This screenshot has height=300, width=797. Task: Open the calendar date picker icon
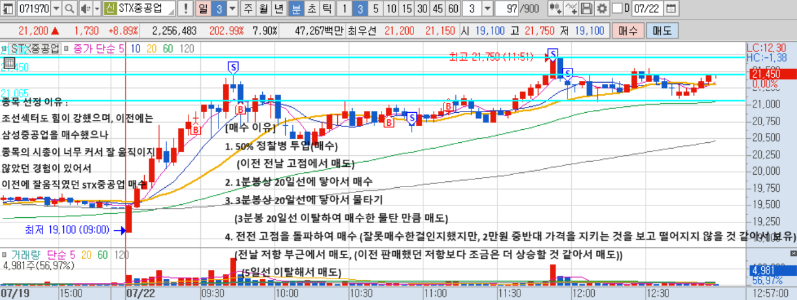[x=671, y=9]
